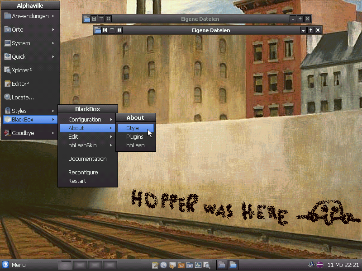
Task: Open the Goodbye submenu
Action: tap(30, 133)
